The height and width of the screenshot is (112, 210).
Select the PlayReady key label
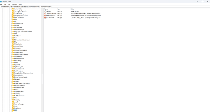pyautogui.click(x=17, y=79)
